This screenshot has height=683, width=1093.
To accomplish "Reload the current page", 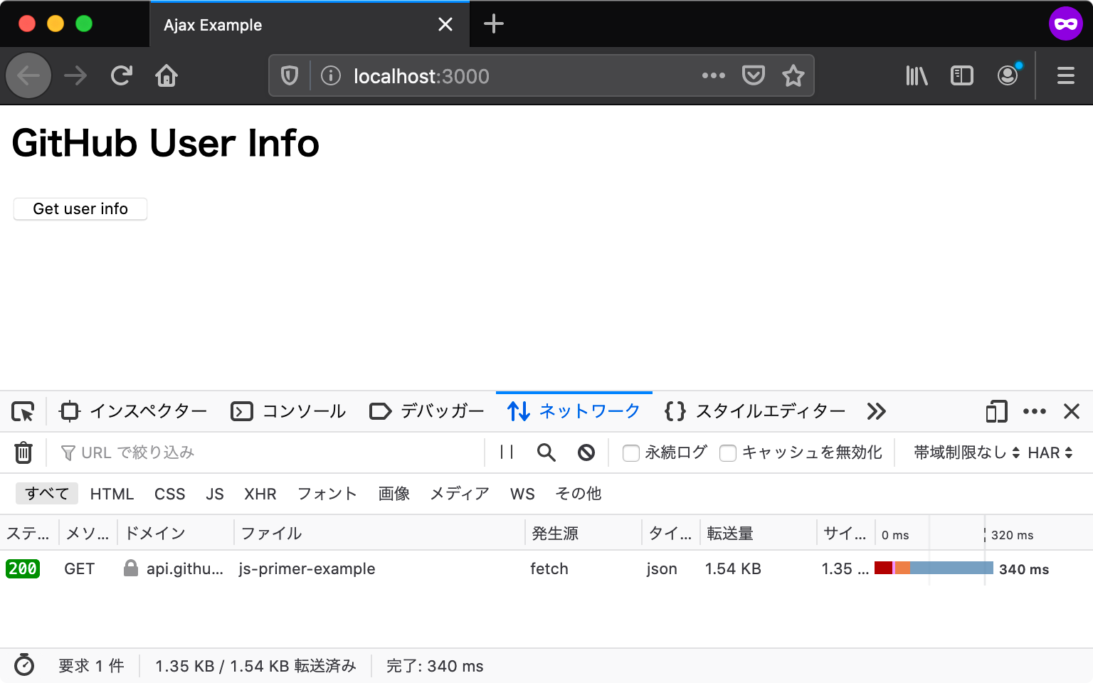I will pos(121,75).
